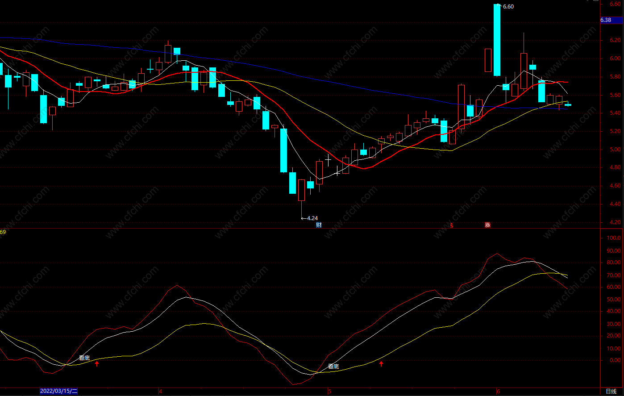Click the red S marker below chart

(452, 225)
